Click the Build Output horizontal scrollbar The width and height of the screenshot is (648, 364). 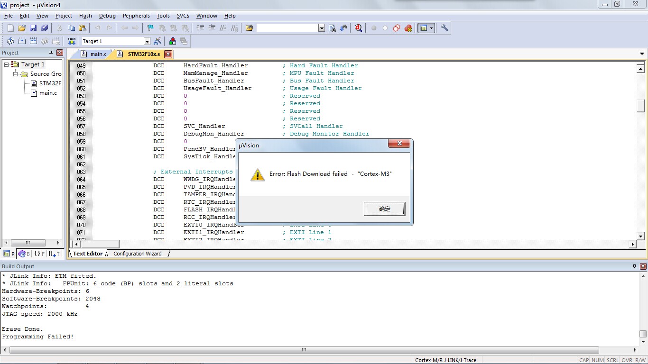[x=304, y=350]
